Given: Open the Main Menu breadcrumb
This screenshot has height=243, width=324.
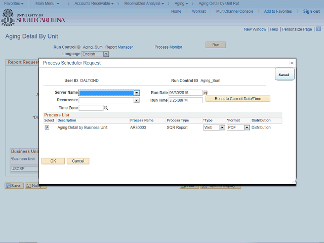Looking at the screenshot, I should pos(47,4).
